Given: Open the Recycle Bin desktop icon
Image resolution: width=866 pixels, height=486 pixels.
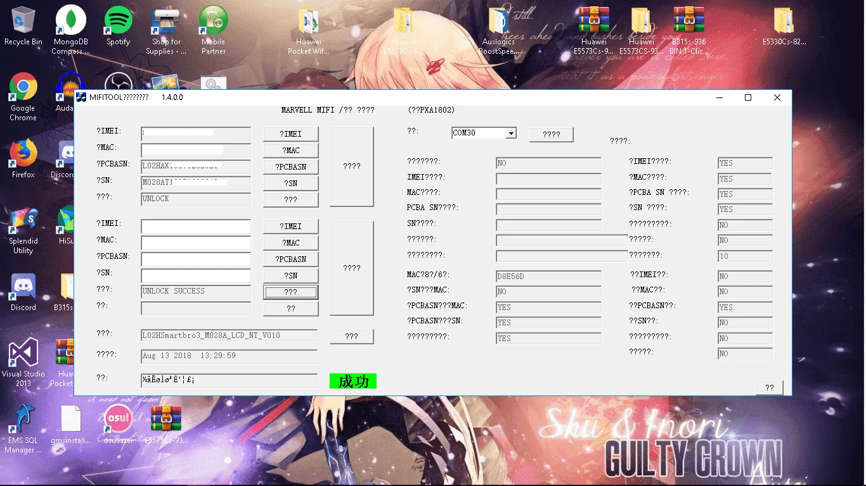Looking at the screenshot, I should (23, 27).
